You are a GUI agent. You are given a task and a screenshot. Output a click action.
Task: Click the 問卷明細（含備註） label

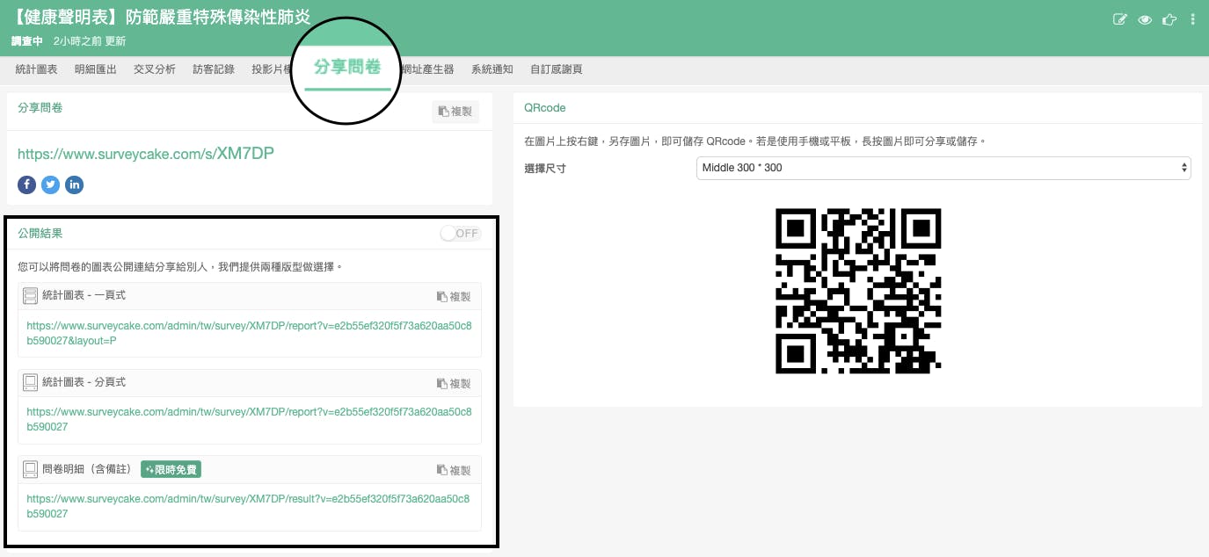[x=88, y=469]
